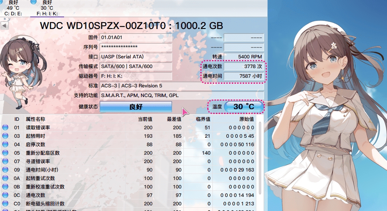Click the ID column header

pyautogui.click(x=17, y=119)
